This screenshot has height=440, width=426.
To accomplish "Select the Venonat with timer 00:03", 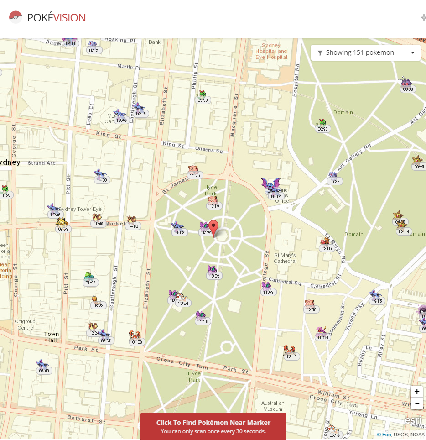I will click(x=407, y=84).
